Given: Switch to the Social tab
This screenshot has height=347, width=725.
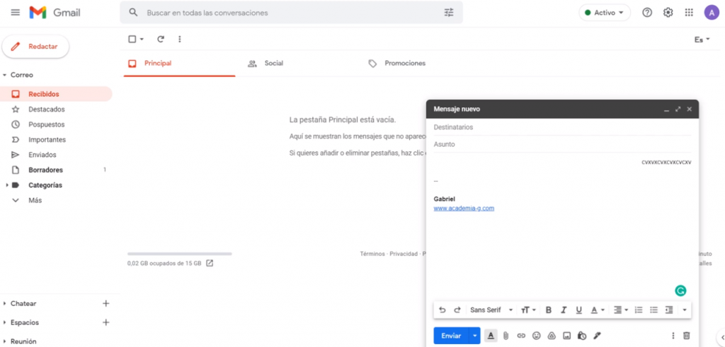Looking at the screenshot, I should coord(273,63).
